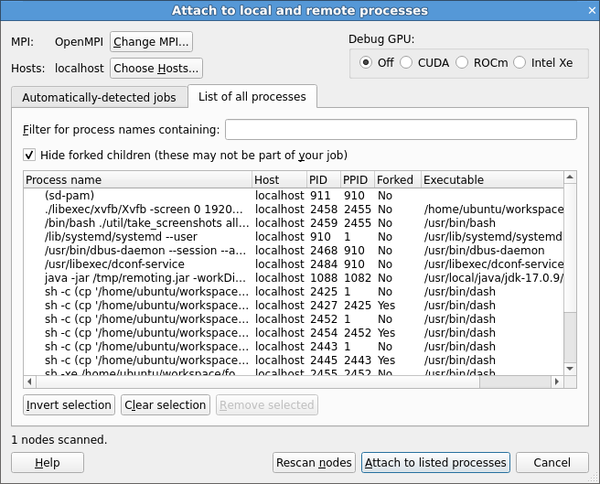Image resolution: width=600 pixels, height=484 pixels.
Task: Focus the process name filter field
Action: (x=401, y=129)
